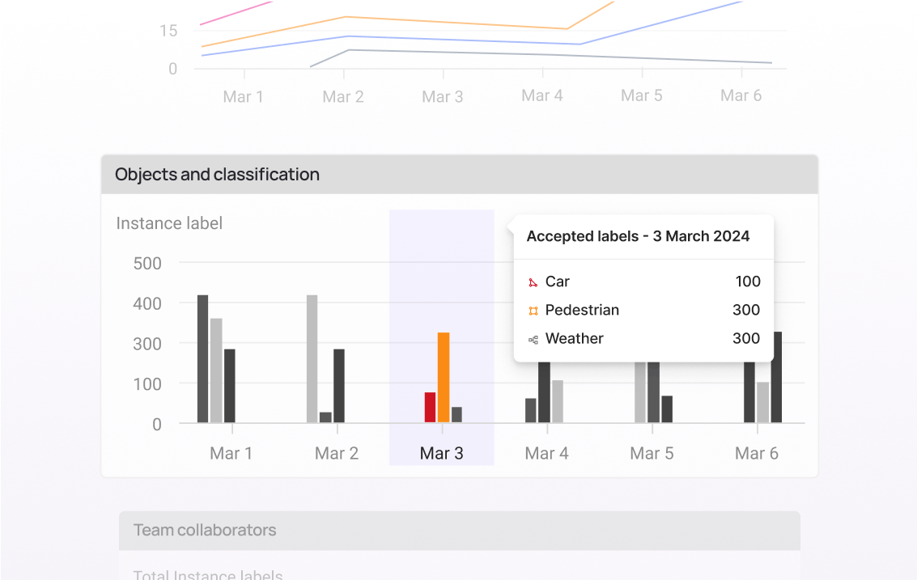Select the orange Pedestrian bar for Mar 3
Screen dimensions: 917x580
[x=442, y=376]
